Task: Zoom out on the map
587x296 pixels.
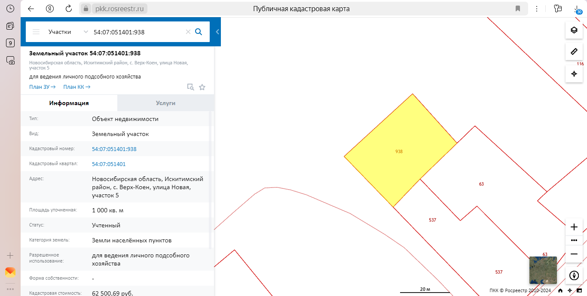Action: pyautogui.click(x=574, y=254)
